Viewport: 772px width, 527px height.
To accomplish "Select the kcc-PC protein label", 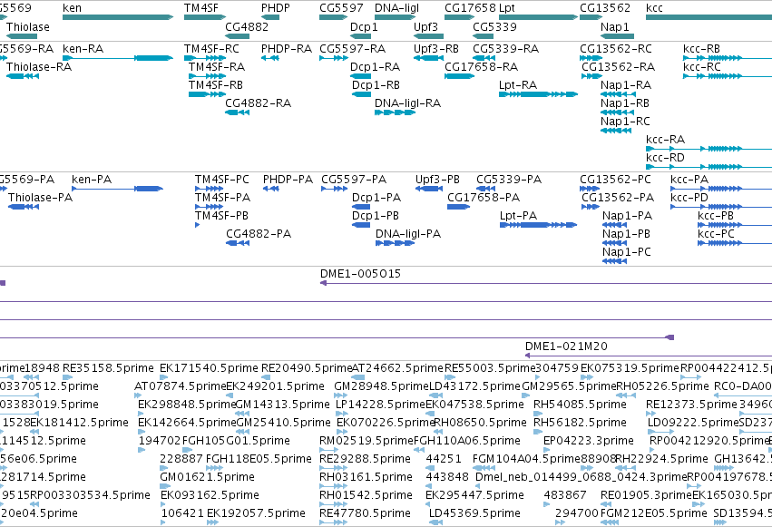I will pos(716,234).
